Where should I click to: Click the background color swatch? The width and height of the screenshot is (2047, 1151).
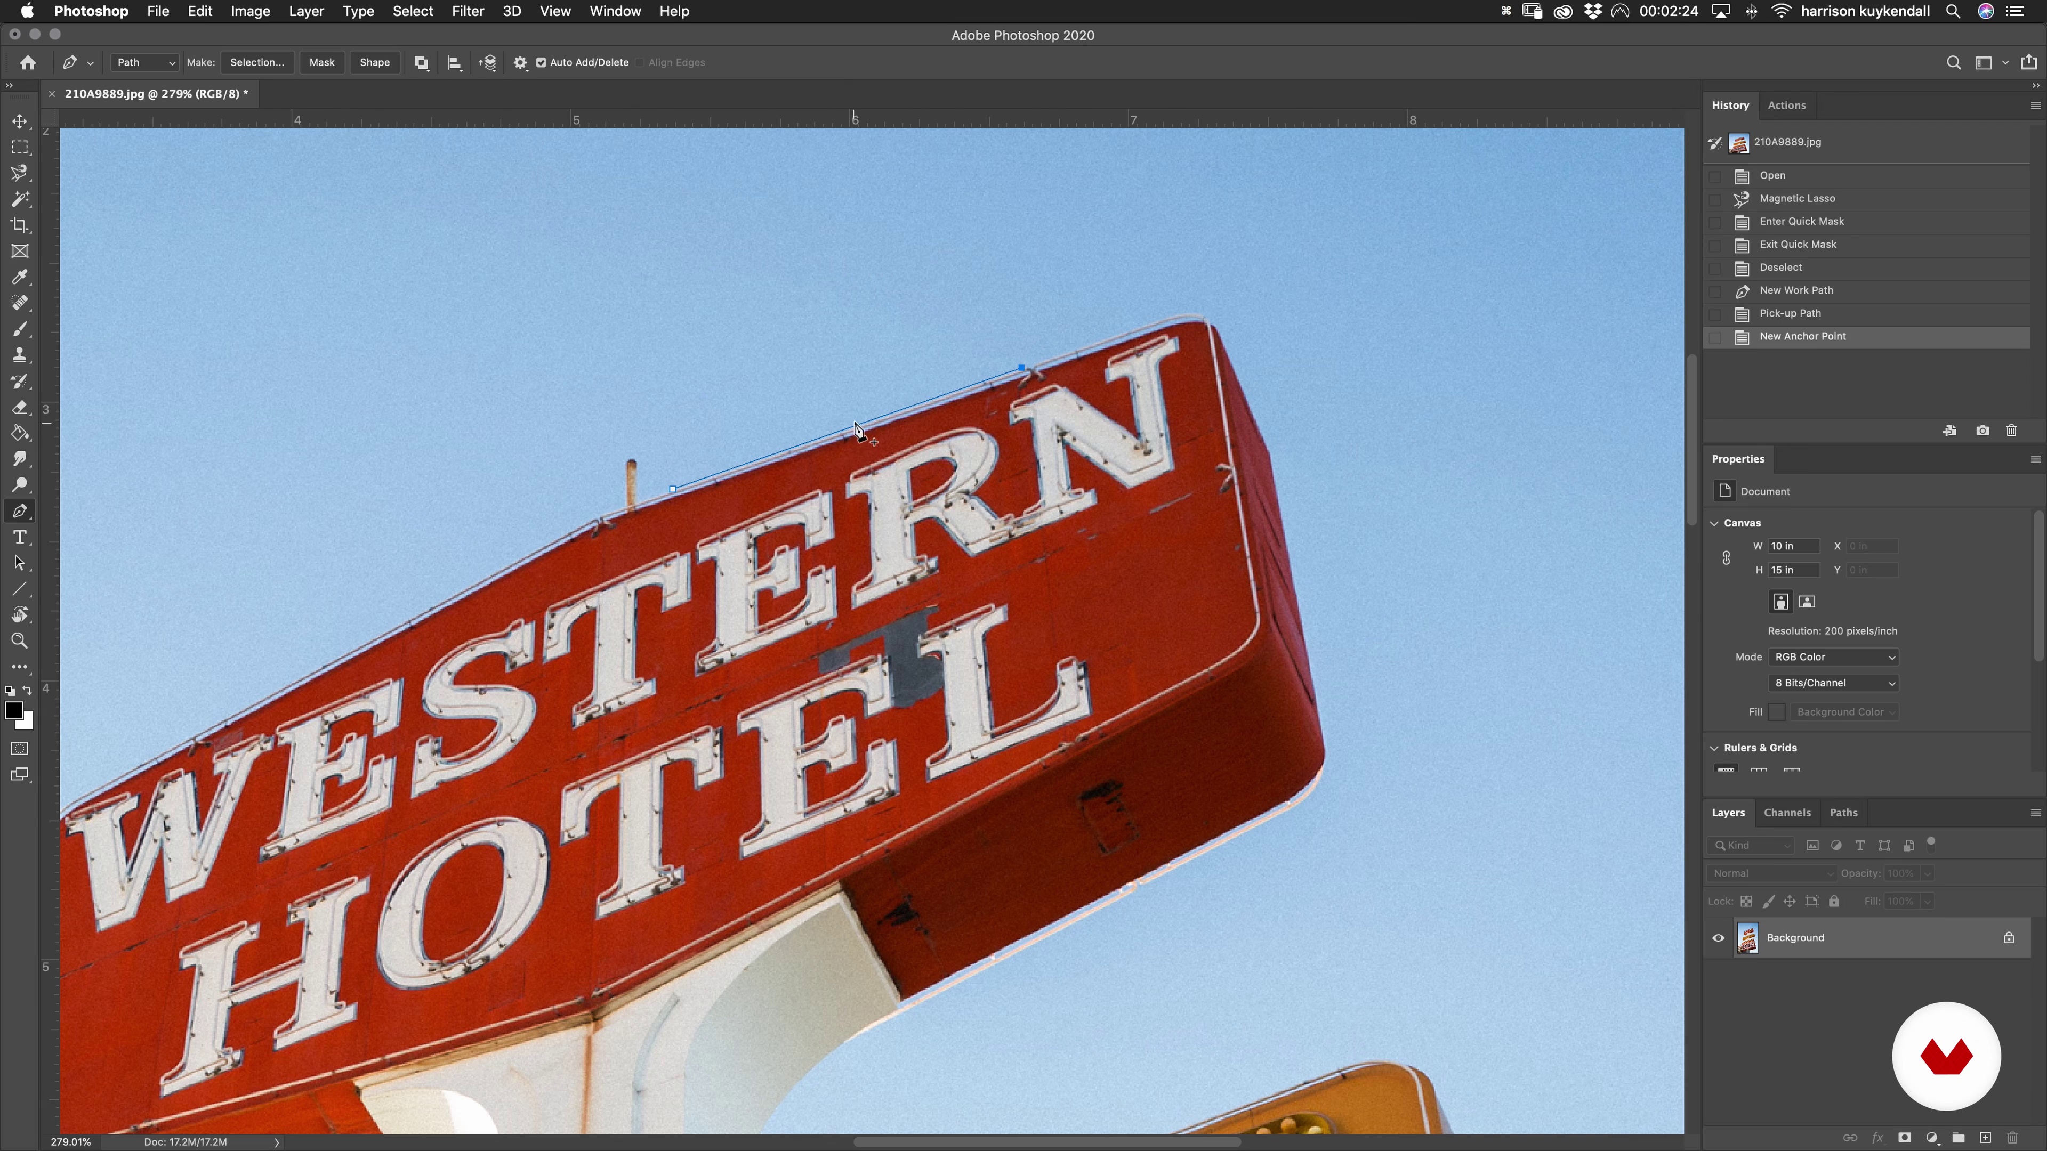[28, 723]
